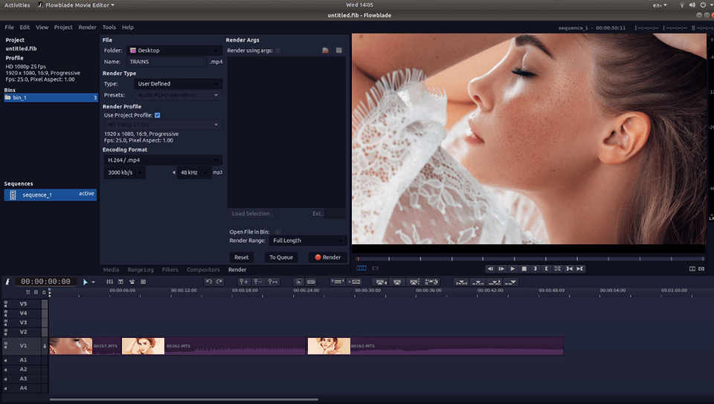Expand the H.264 / .mp4 encoding format dropdown

[x=163, y=160]
